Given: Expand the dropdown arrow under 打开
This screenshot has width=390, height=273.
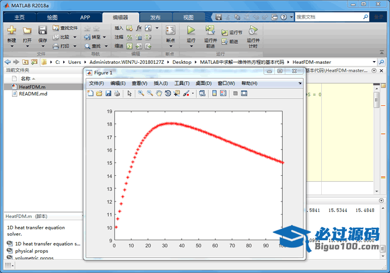Looking at the screenshot, I should [27, 46].
